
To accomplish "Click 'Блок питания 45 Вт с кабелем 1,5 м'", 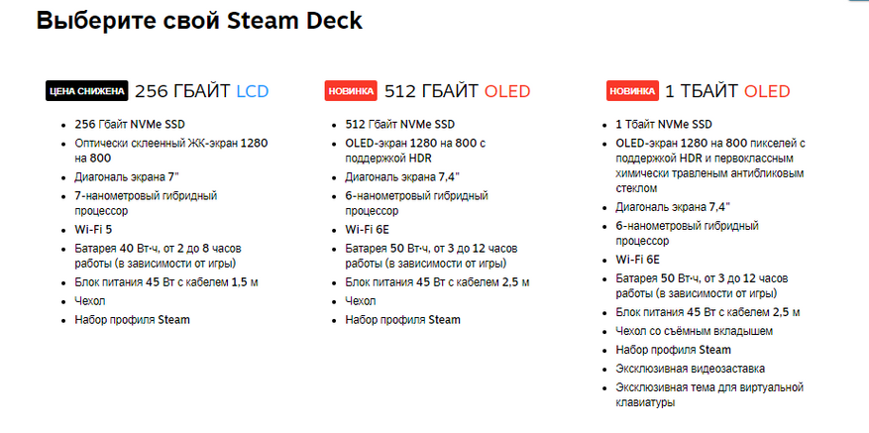I will click(x=166, y=282).
